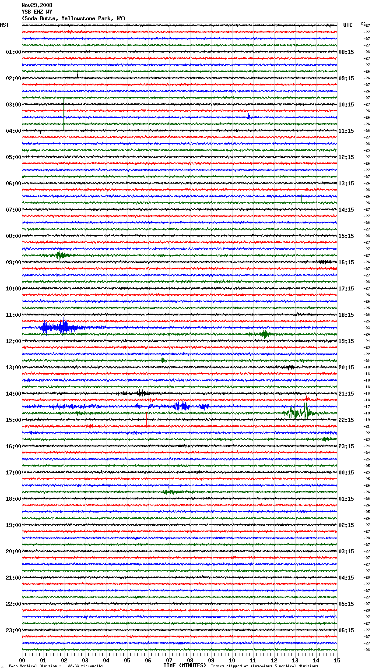Click minute '07' on the time axis

pyautogui.click(x=169, y=660)
